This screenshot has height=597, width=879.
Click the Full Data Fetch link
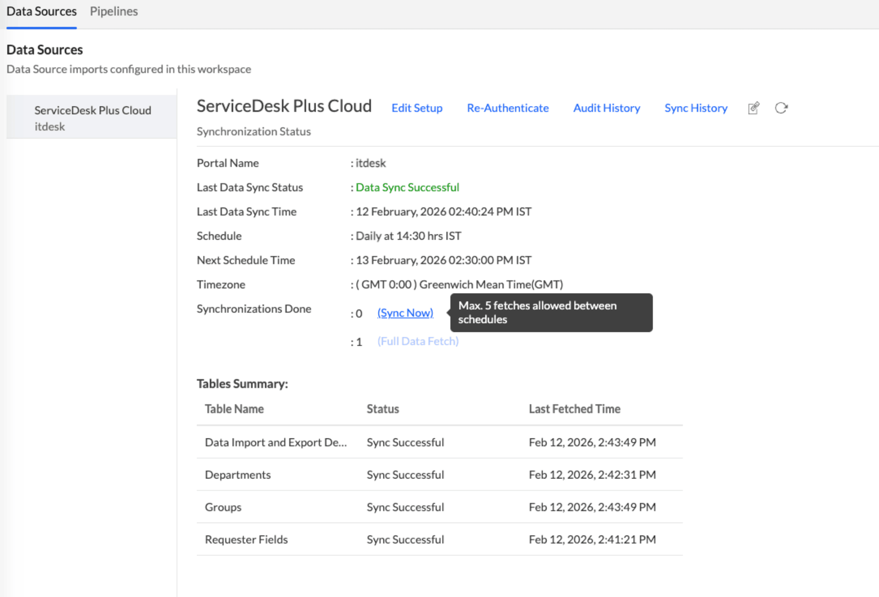418,341
